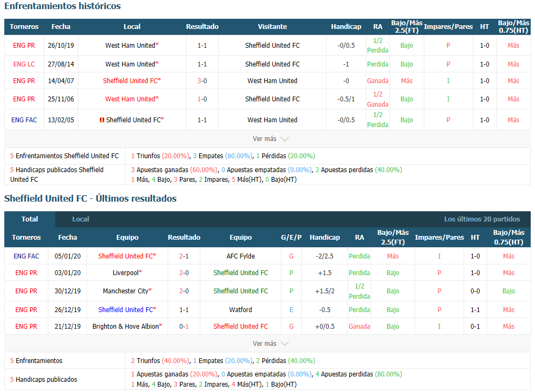Click 'Handicap' header in historical table
The height and width of the screenshot is (392, 535).
(x=346, y=27)
